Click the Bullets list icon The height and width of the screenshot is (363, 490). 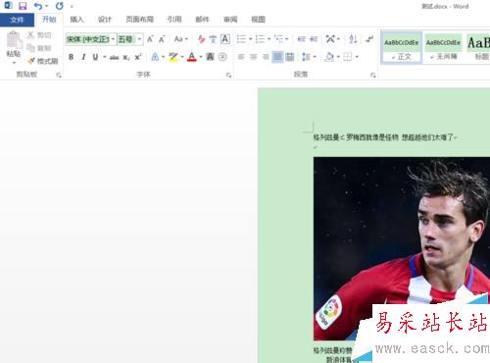[x=241, y=39]
